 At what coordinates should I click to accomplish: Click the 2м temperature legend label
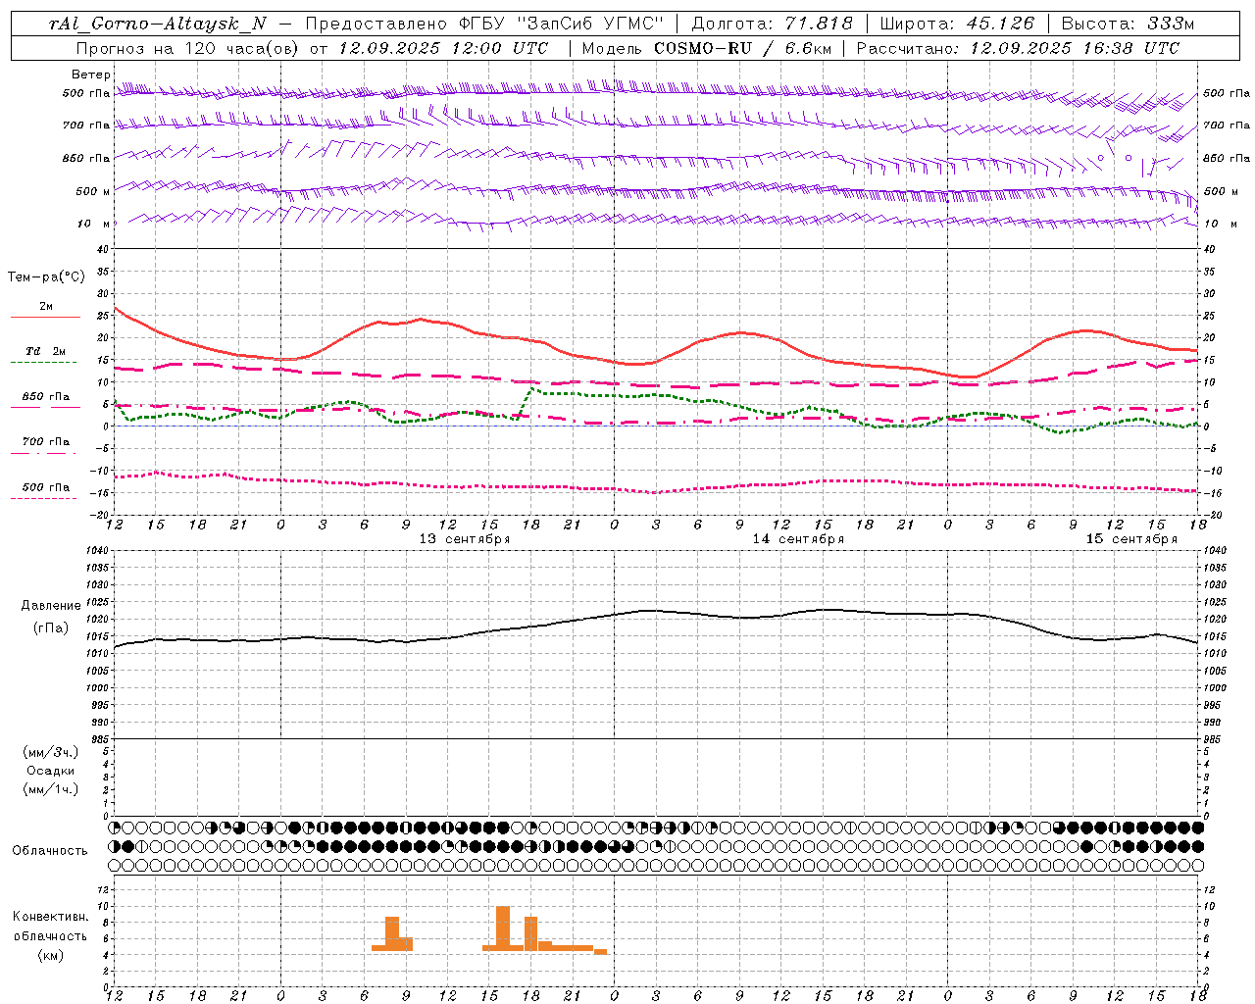46,306
